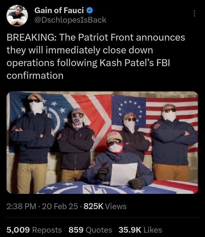Click the rightmost standing man in photo
The height and width of the screenshot is (237, 205).
coord(174,142)
